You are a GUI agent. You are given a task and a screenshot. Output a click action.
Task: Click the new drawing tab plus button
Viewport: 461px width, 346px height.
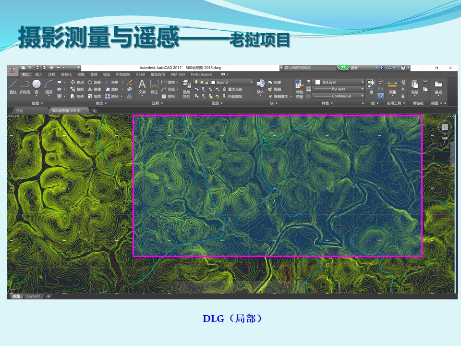pos(95,111)
